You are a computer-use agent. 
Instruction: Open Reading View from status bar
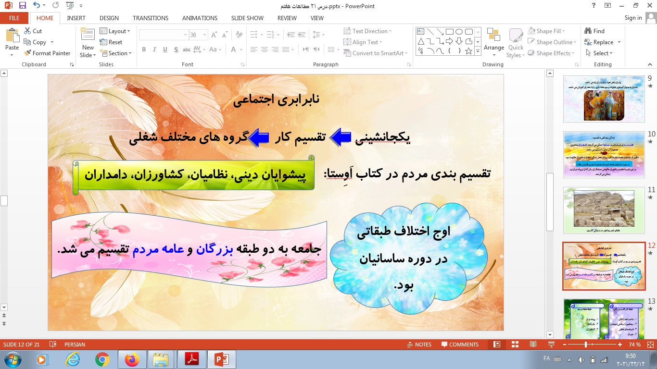[533, 344]
